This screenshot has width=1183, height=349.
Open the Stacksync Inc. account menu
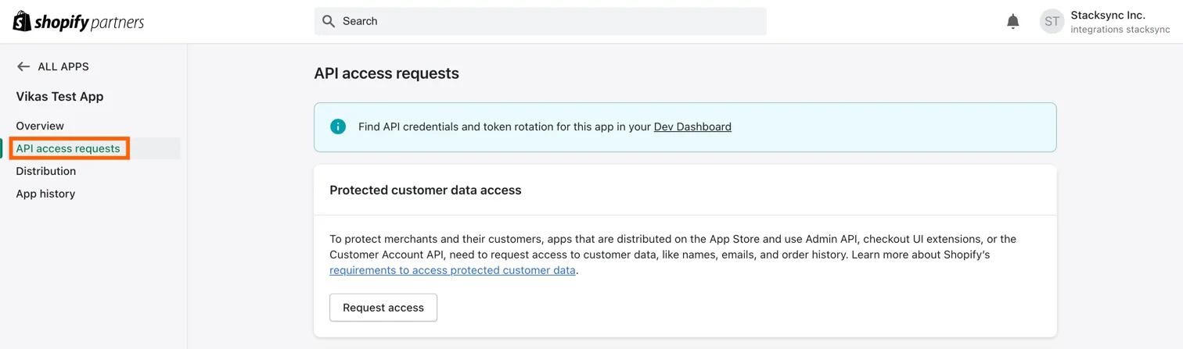coord(1104,22)
